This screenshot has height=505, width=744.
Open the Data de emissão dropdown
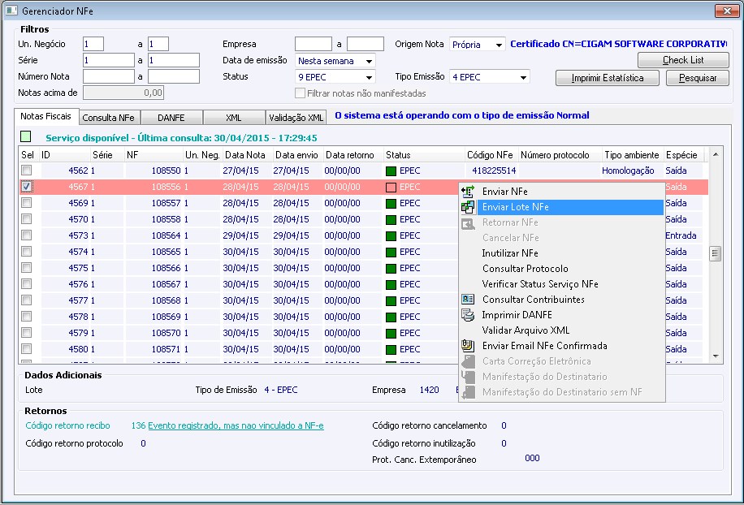click(370, 61)
